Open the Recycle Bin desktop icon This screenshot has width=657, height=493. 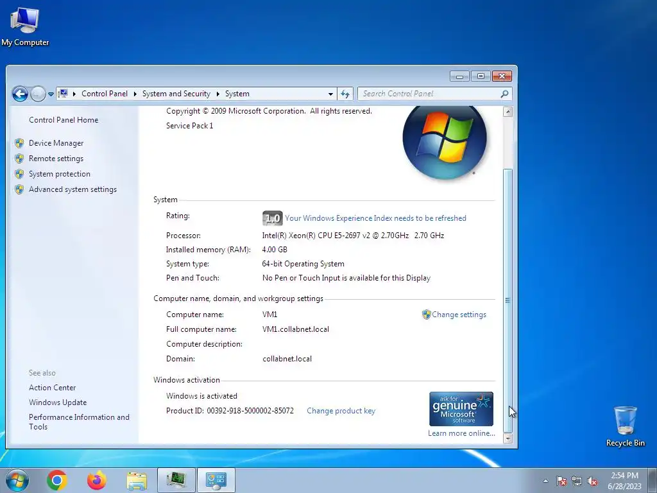click(x=625, y=426)
